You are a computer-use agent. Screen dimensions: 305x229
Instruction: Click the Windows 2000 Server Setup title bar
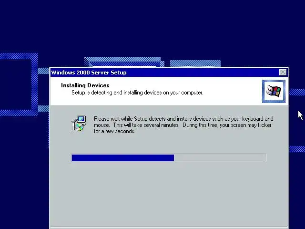pyautogui.click(x=169, y=73)
